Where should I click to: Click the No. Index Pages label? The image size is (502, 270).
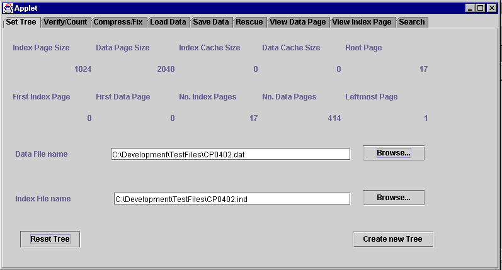click(x=207, y=97)
